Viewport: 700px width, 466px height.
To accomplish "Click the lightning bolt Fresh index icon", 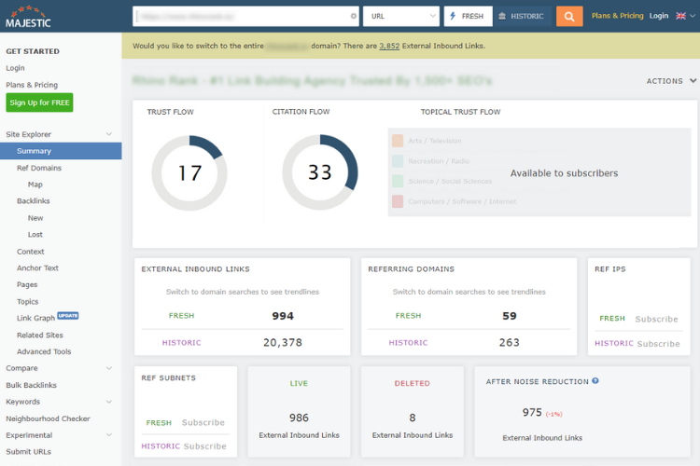I will (x=453, y=16).
